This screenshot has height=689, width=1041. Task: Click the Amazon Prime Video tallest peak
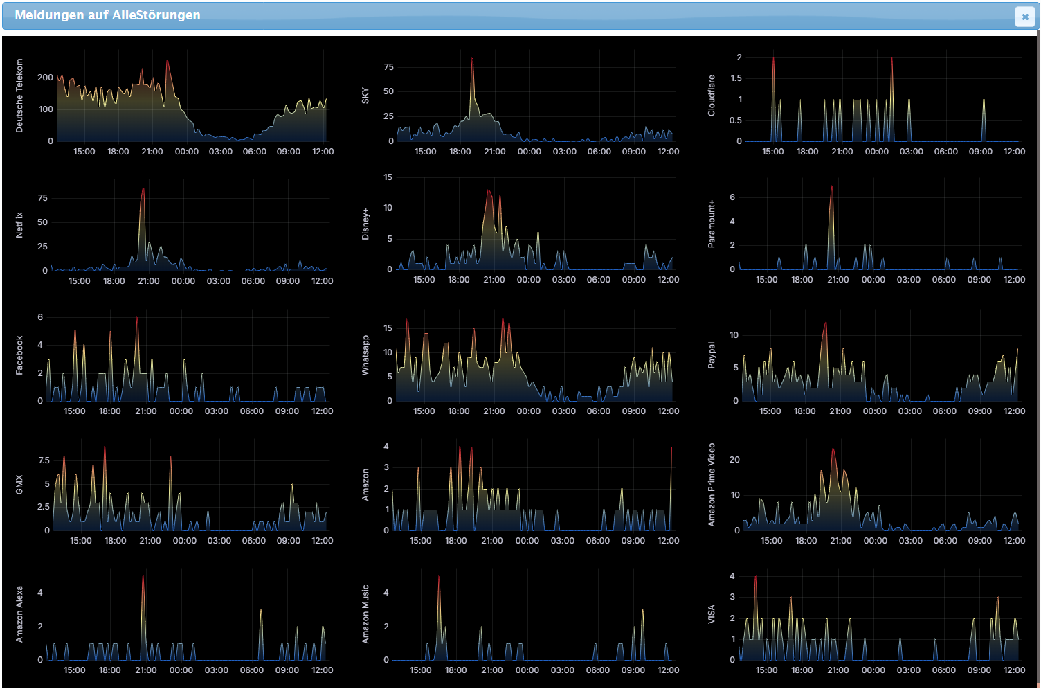[x=833, y=450]
